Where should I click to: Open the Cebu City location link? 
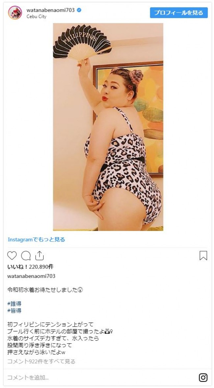tap(37, 16)
